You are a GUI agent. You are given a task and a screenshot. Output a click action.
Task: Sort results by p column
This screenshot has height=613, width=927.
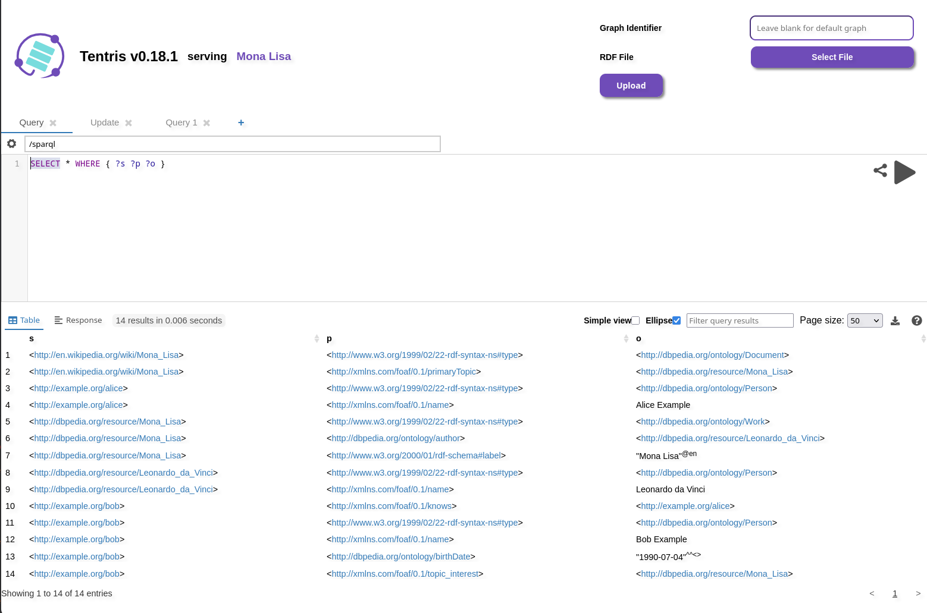[626, 338]
